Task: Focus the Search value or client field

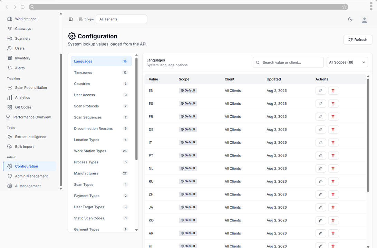Action: tap(288, 63)
